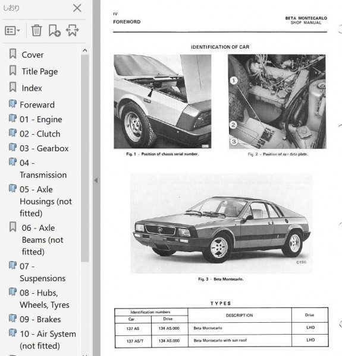Click the bookmarks panel scrollbar thumb
The width and height of the screenshot is (342, 356).
coord(85,158)
